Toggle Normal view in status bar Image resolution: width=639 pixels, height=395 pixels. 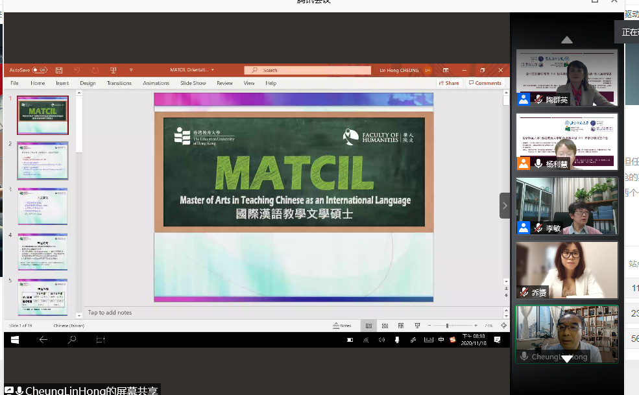tap(368, 326)
